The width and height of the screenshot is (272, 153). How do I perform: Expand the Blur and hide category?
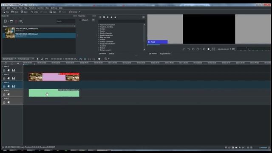click(99, 37)
